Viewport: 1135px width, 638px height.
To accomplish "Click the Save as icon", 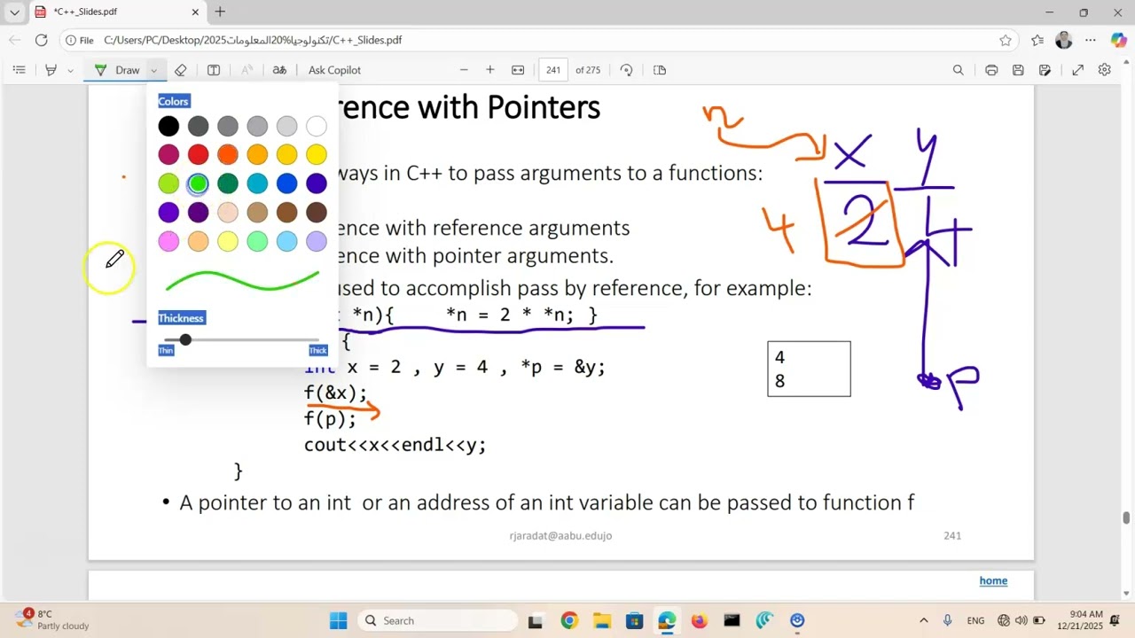I will [x=1045, y=70].
